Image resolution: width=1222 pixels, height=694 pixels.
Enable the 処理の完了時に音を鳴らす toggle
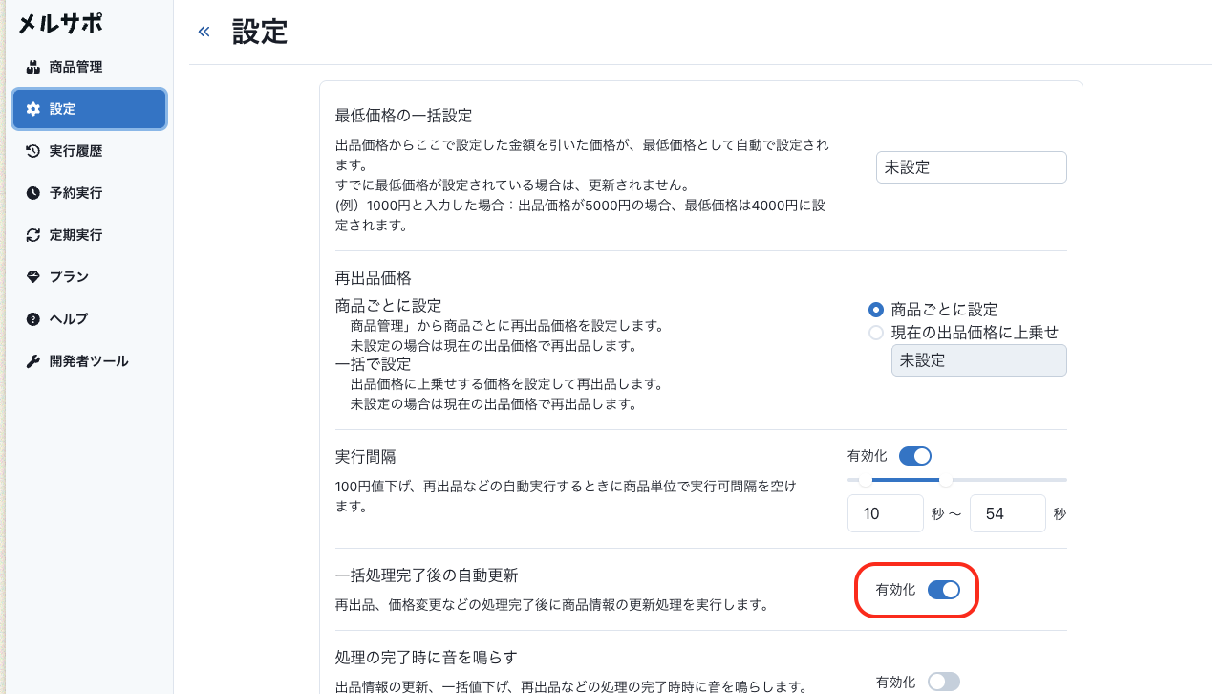[x=944, y=682]
